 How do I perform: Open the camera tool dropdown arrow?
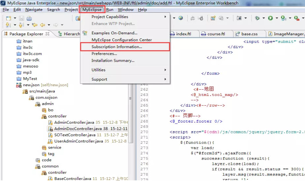pyautogui.click(x=246, y=18)
